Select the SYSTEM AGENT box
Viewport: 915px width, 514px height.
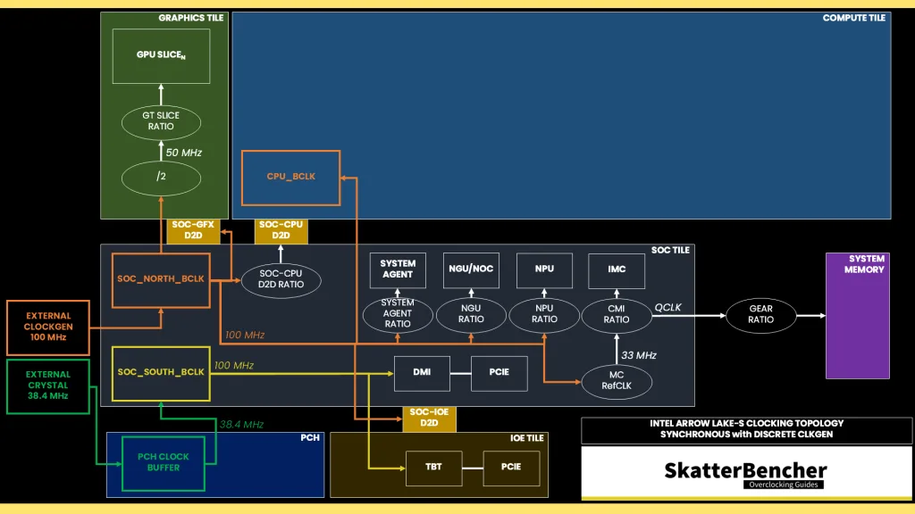398,269
